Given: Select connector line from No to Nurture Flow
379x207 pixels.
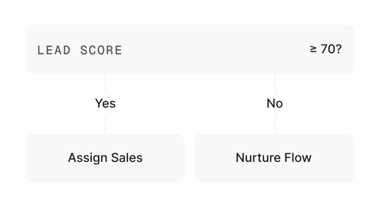Looking at the screenshot, I should pyautogui.click(x=275, y=125).
